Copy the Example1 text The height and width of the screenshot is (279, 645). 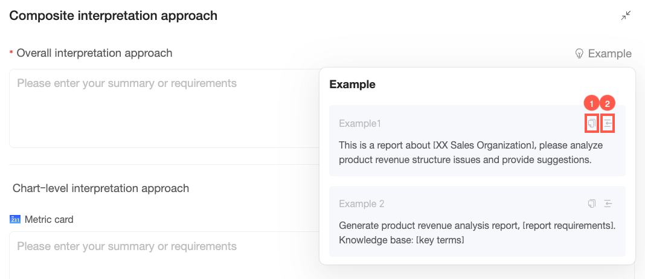(592, 123)
